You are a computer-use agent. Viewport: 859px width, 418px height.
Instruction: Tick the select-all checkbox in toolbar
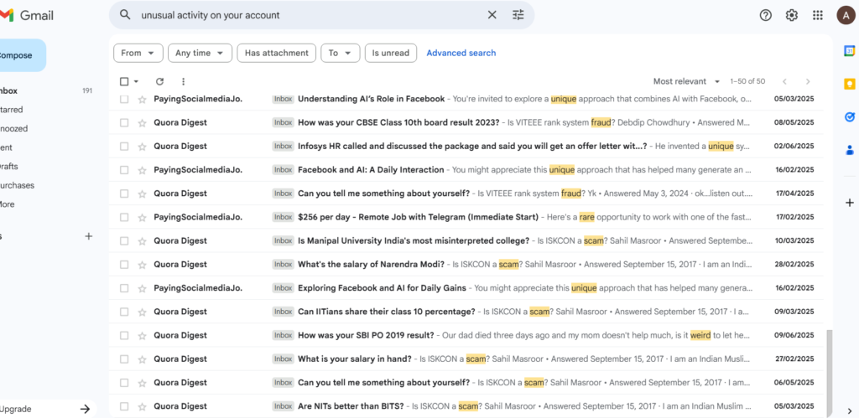point(124,81)
